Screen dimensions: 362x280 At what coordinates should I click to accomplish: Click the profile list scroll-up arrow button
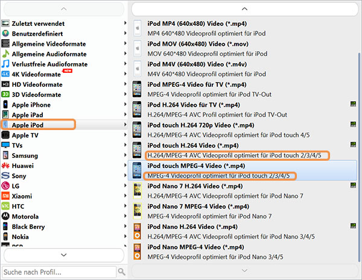(245, 9)
